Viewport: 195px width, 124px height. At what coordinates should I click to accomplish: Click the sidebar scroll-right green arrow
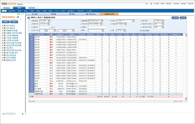pos(22,114)
